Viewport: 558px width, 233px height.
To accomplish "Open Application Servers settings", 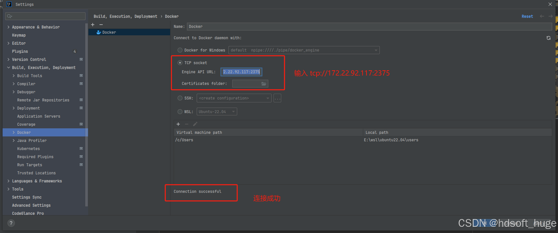I will pos(39,116).
